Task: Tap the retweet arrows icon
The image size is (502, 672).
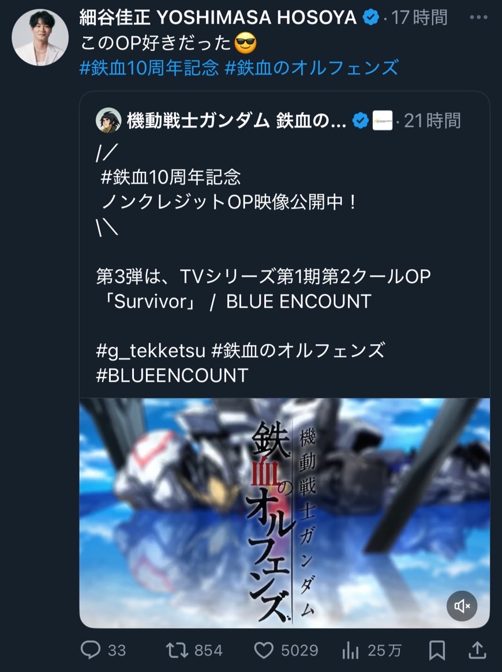Action: click(177, 650)
